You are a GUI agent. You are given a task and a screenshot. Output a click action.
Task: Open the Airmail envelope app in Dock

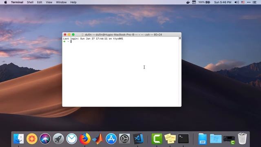pos(72,139)
